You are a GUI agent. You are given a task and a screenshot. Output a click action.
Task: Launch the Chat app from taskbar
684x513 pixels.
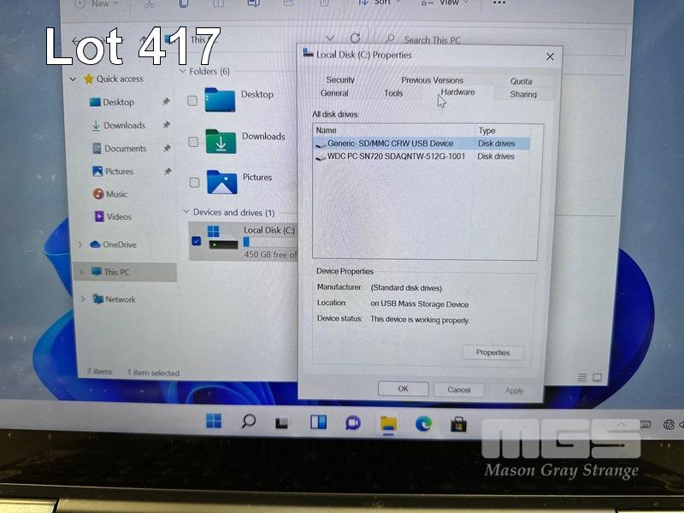click(x=352, y=422)
